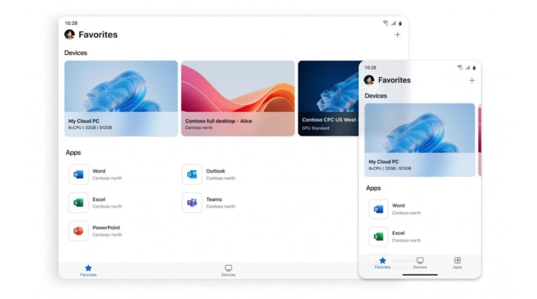The width and height of the screenshot is (537, 299).
Task: Select the Wi-Fi icon in the status bar
Action: click(386, 22)
